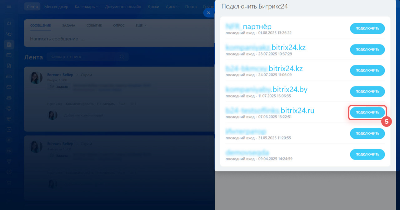400x210 pixels.
Task: Click the magnifier icon in feed search
Action: [122, 57]
